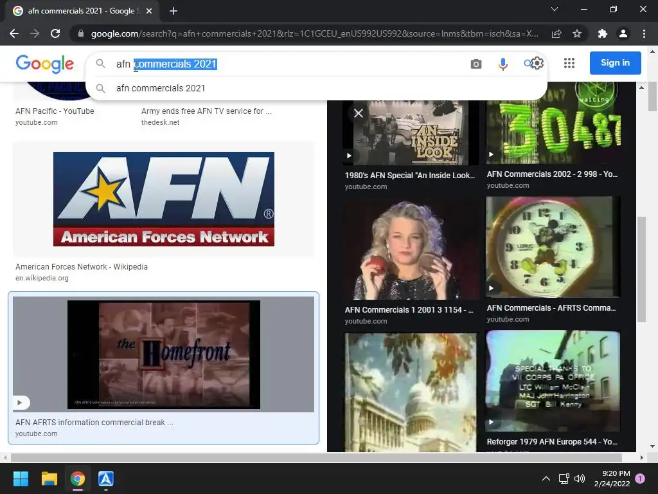Open the notification badge showing 1
The width and height of the screenshot is (658, 494).
pyautogui.click(x=640, y=479)
